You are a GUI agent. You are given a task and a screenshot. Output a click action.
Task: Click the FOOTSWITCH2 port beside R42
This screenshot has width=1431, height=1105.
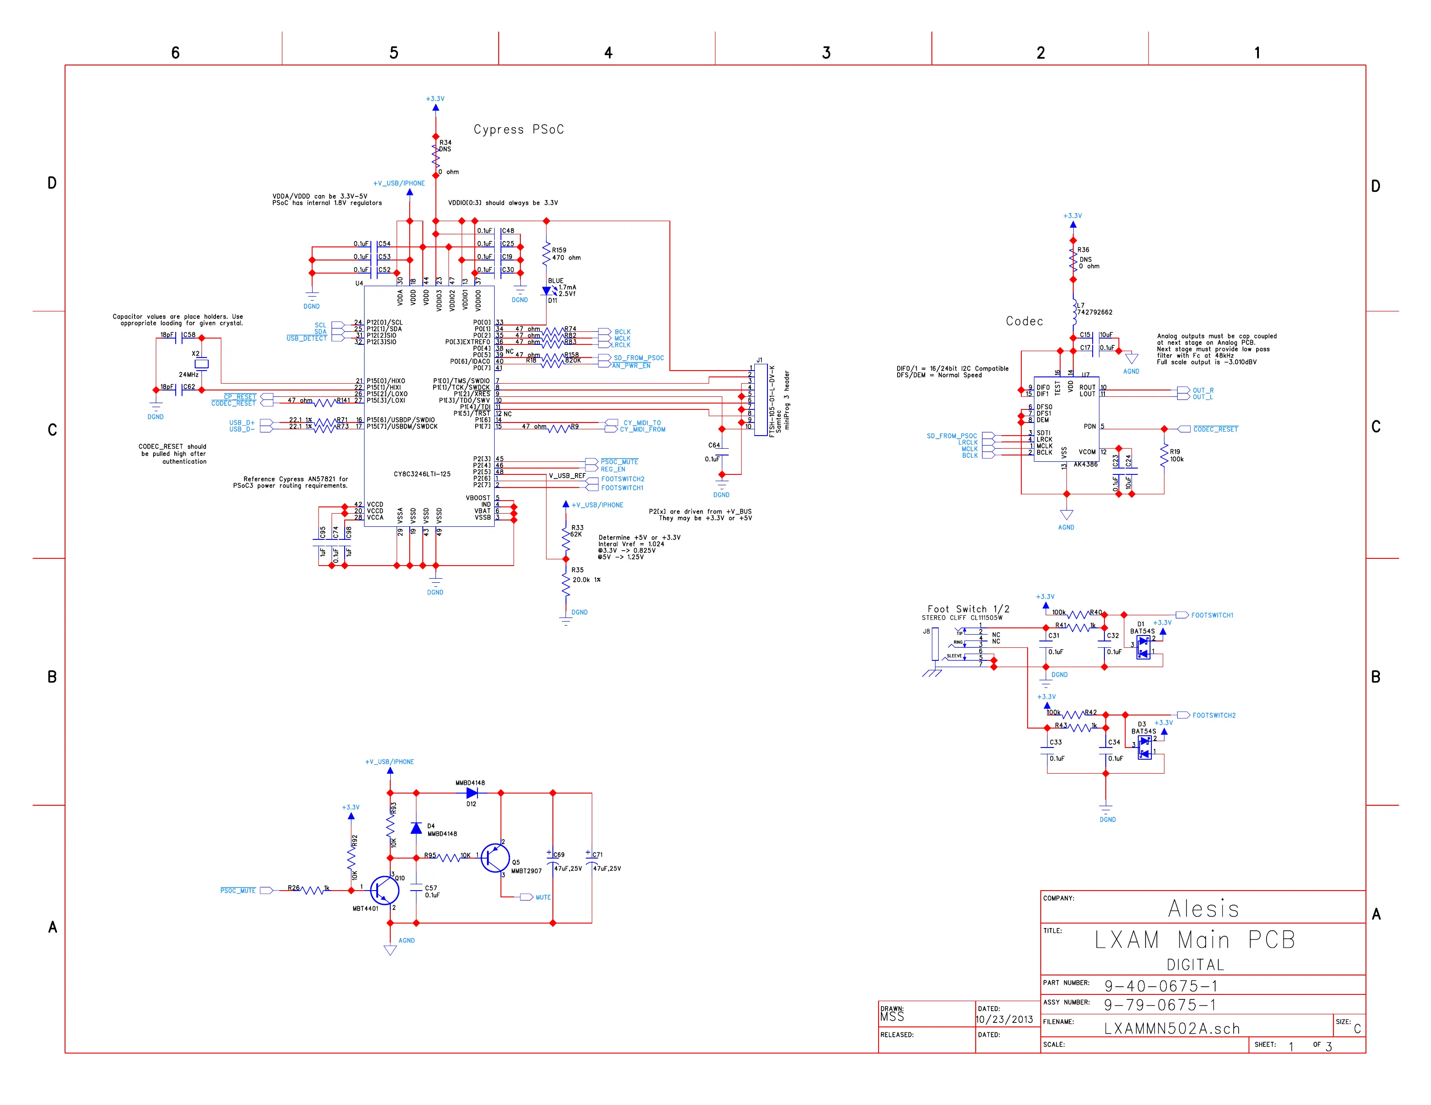pyautogui.click(x=1183, y=715)
